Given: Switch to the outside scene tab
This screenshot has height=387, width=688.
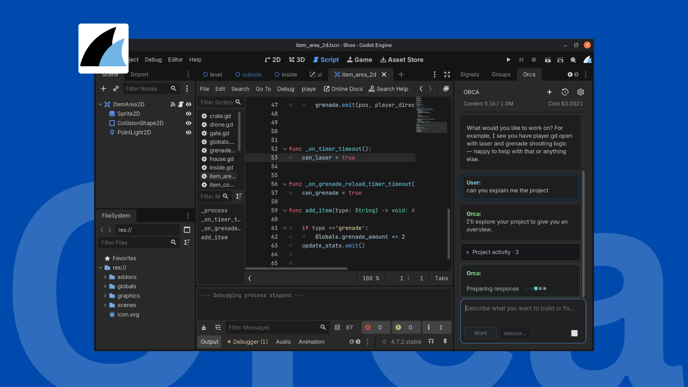Looking at the screenshot, I should [x=248, y=75].
